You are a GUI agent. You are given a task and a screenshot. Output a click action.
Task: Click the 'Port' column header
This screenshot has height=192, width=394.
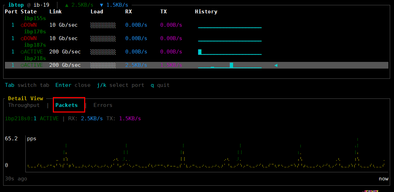tap(11, 12)
